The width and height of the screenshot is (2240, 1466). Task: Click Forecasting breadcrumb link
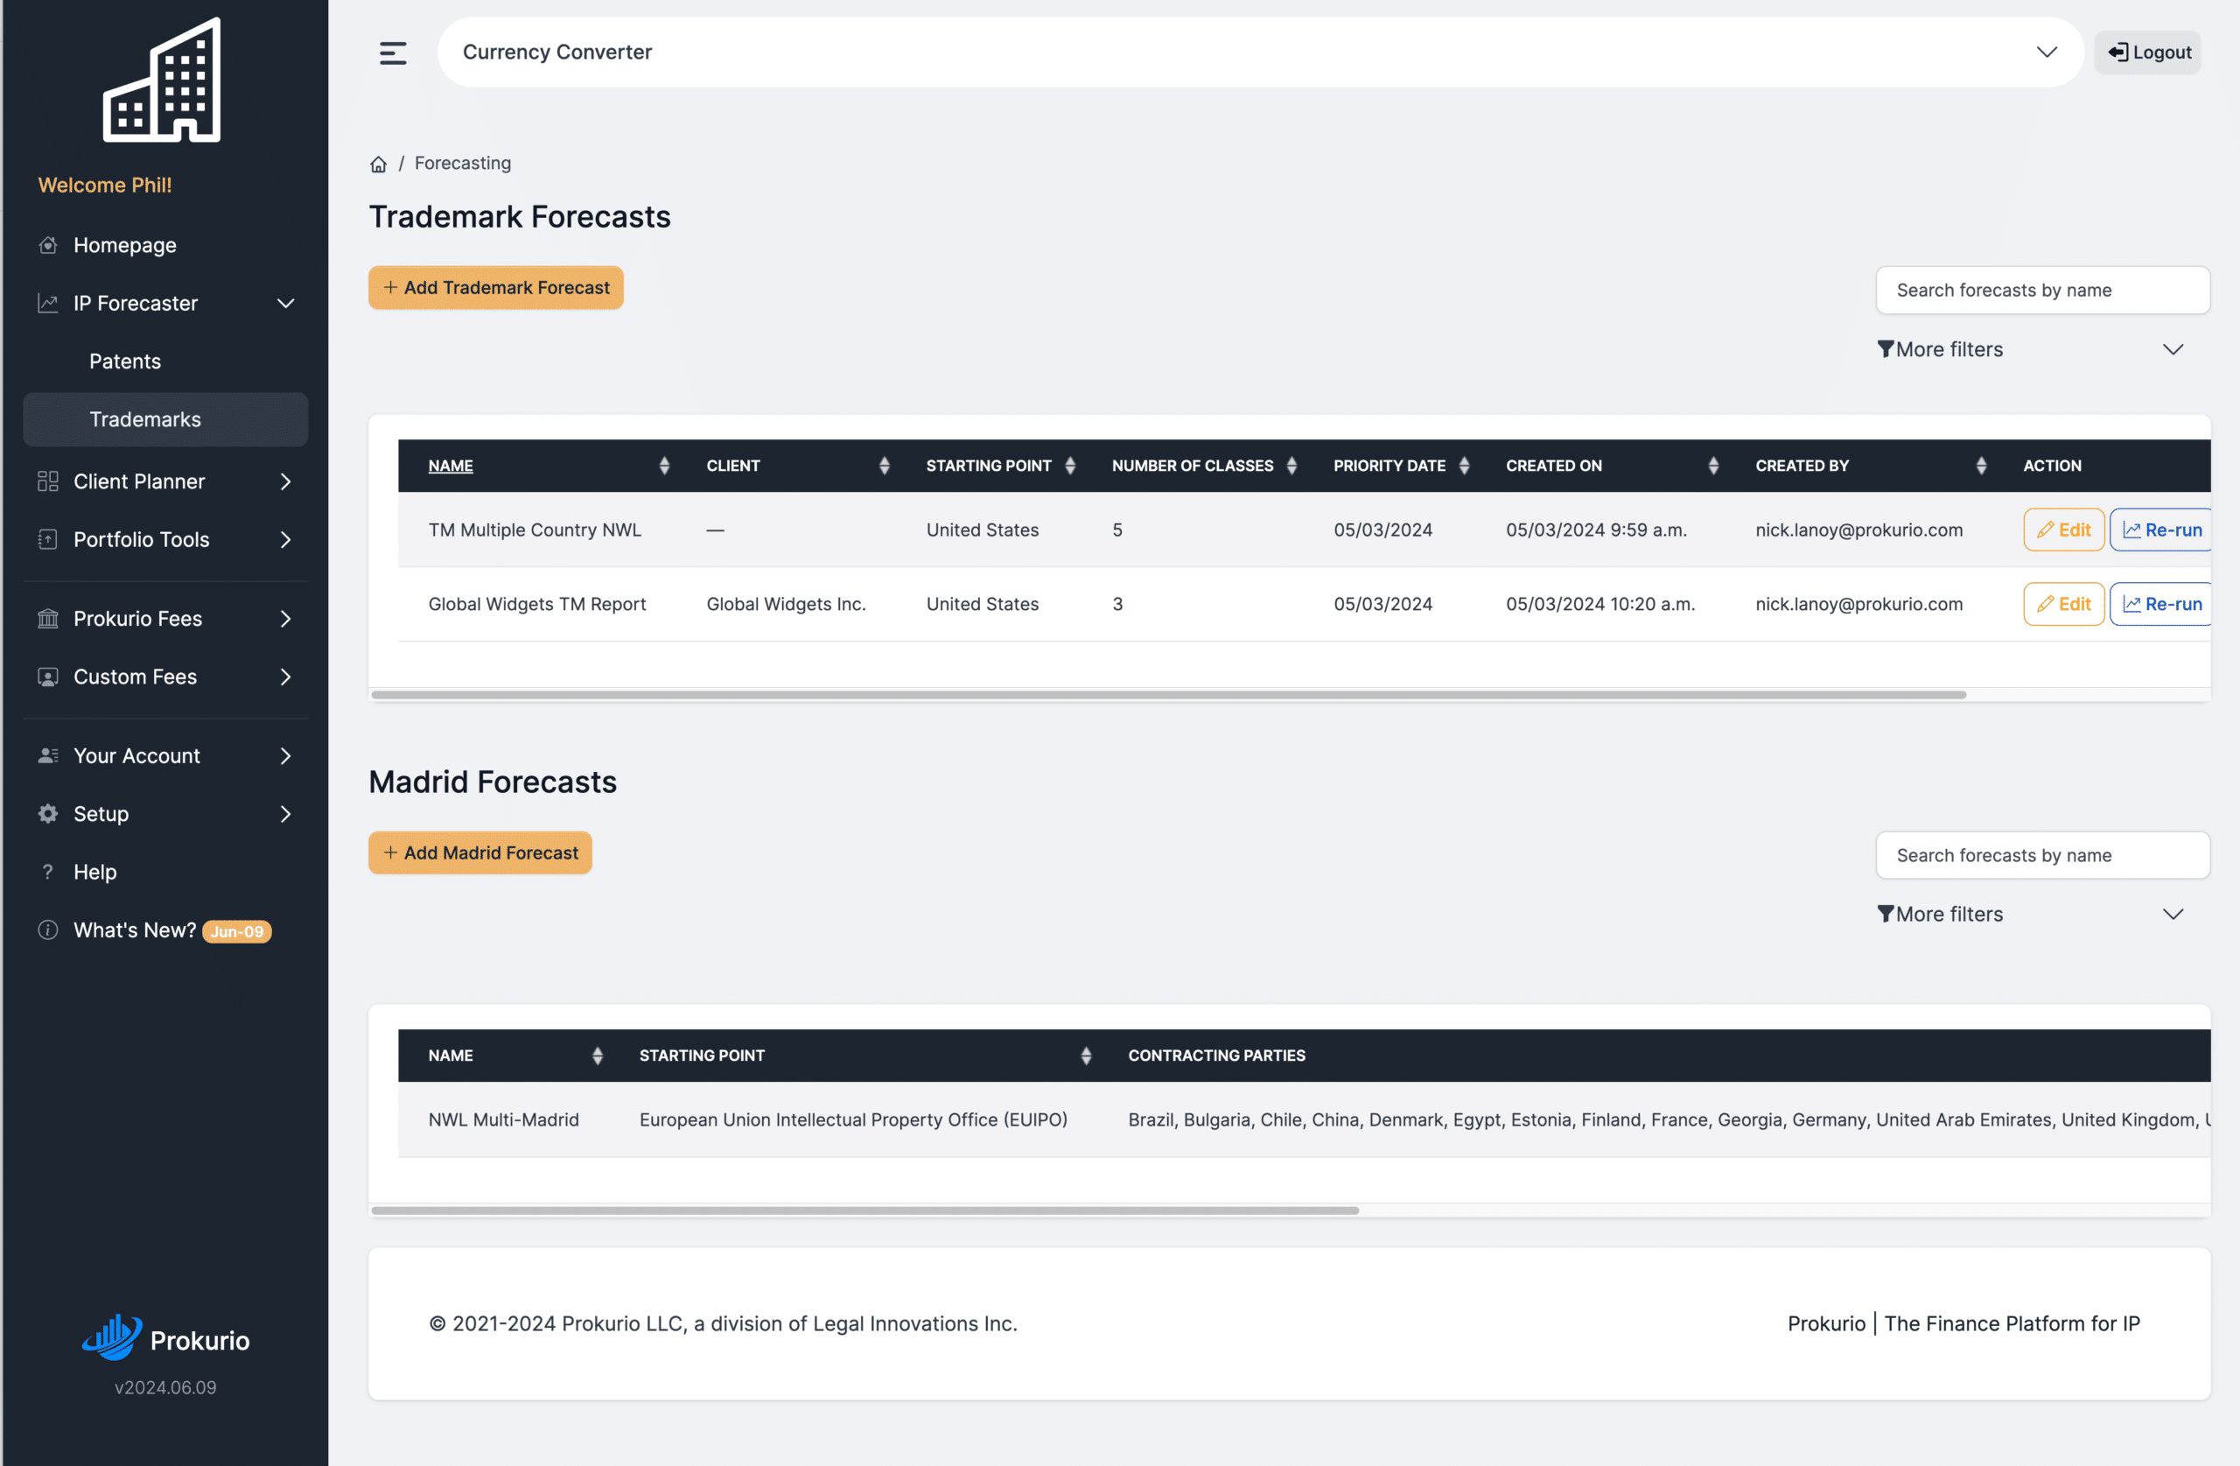click(462, 163)
